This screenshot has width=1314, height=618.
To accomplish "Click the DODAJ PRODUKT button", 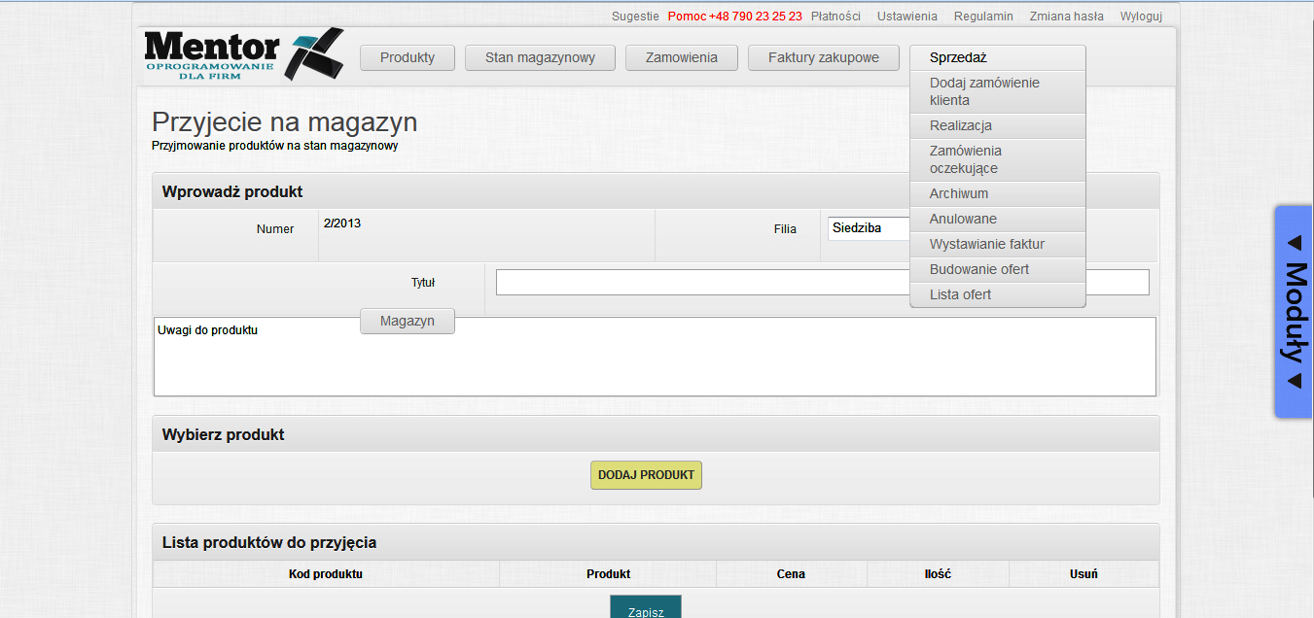I will tap(646, 475).
